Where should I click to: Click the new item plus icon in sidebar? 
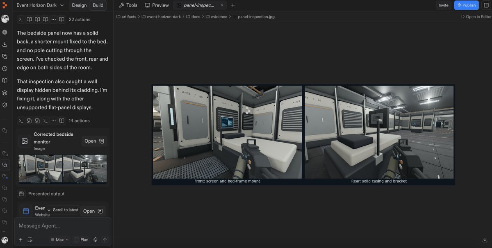pos(5,32)
